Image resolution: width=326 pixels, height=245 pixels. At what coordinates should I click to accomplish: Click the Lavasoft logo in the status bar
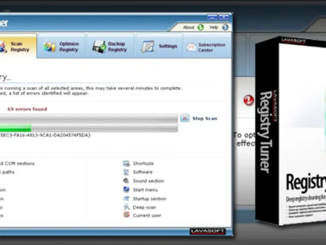pyautogui.click(x=208, y=231)
